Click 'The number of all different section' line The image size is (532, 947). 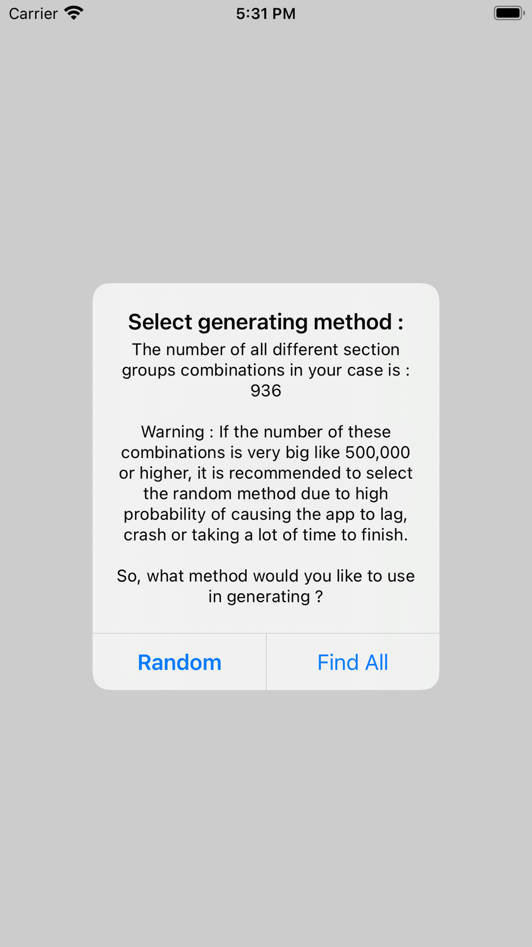tap(265, 349)
